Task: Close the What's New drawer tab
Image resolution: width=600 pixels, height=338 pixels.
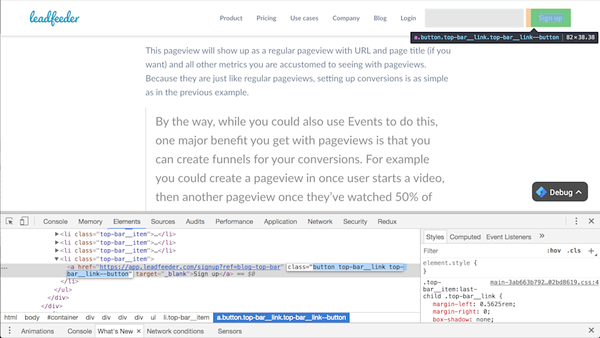Action: point(139,331)
